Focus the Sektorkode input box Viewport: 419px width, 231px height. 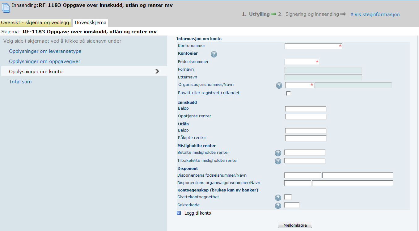point(292,205)
